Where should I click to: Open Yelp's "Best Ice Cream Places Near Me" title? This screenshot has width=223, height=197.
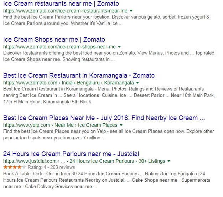[x=104, y=118]
